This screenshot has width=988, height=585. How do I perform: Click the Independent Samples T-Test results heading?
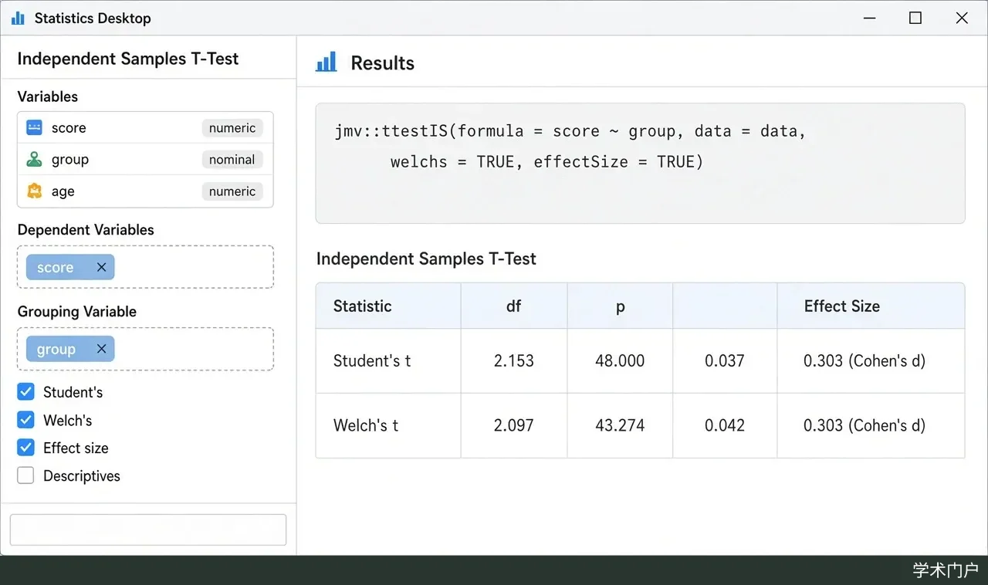(x=426, y=259)
